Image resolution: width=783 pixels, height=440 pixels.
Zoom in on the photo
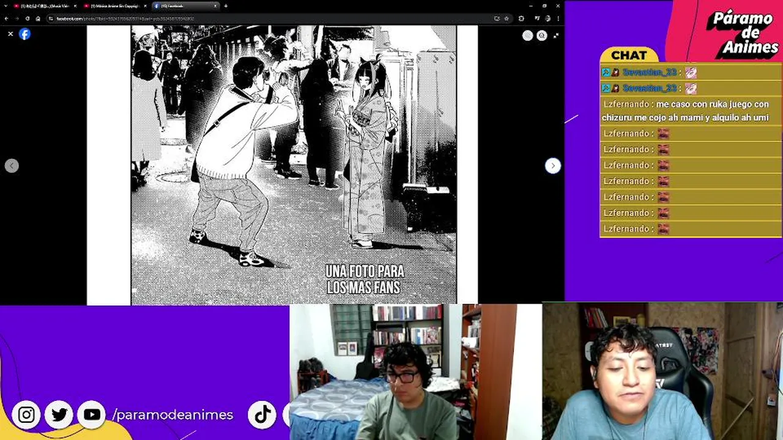(x=541, y=35)
